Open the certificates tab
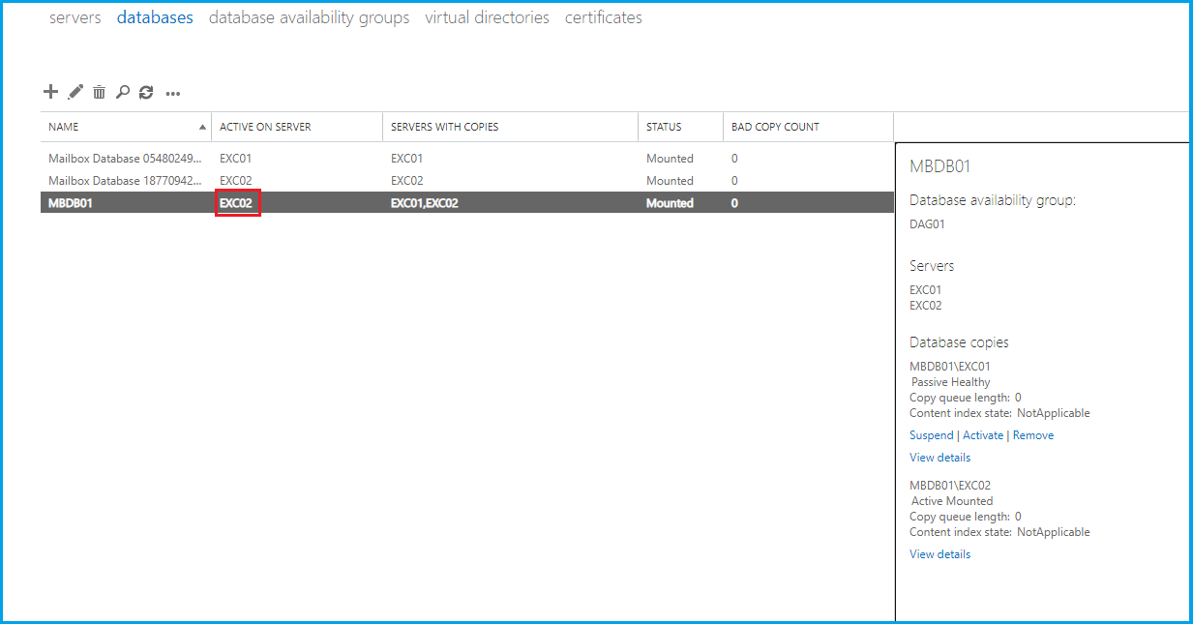The height and width of the screenshot is (624, 1193). coord(603,17)
